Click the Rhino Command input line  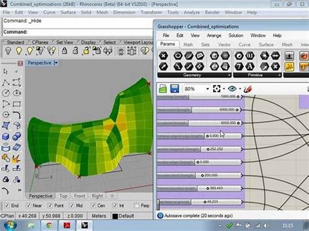click(x=78, y=32)
